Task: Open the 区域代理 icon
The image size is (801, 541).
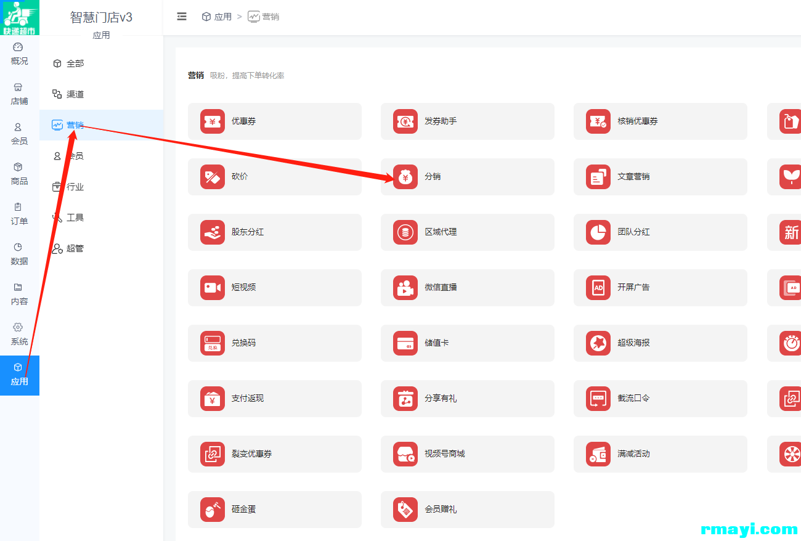Action: pyautogui.click(x=405, y=232)
